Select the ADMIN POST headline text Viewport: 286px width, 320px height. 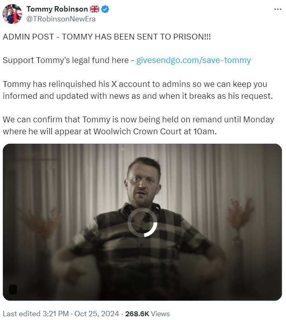107,37
